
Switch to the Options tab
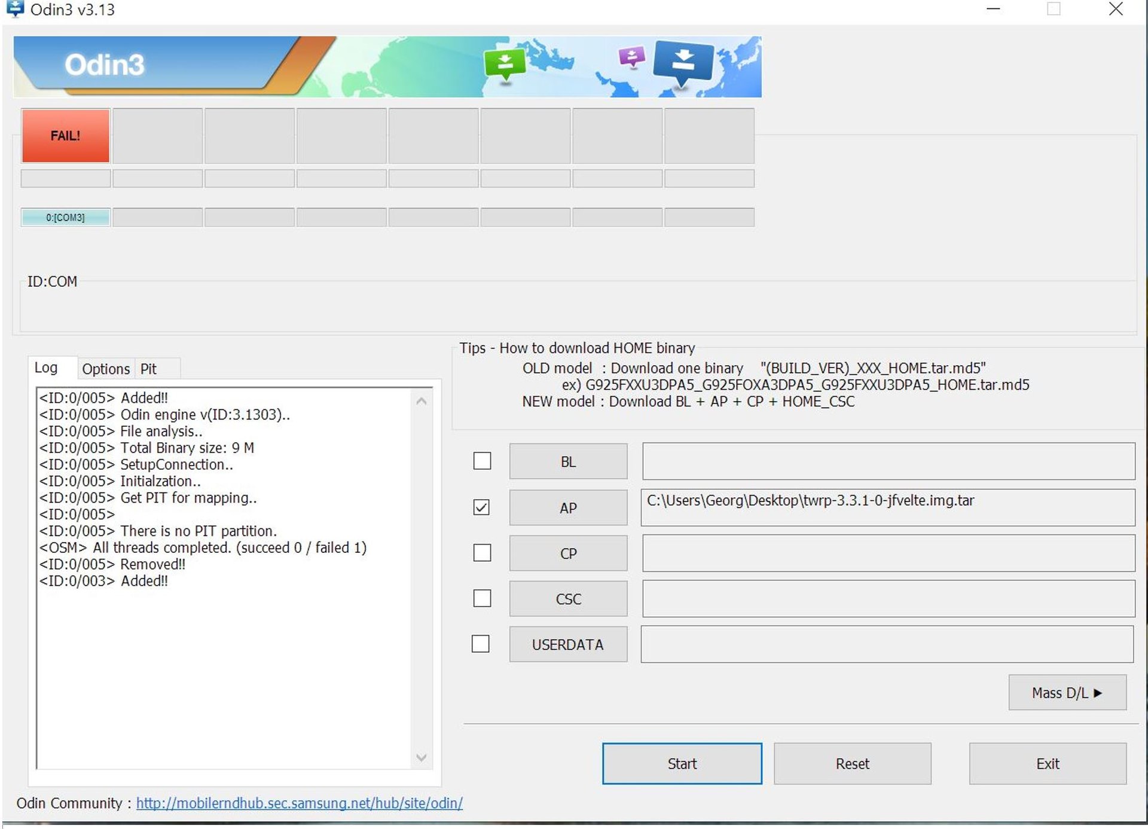click(106, 369)
